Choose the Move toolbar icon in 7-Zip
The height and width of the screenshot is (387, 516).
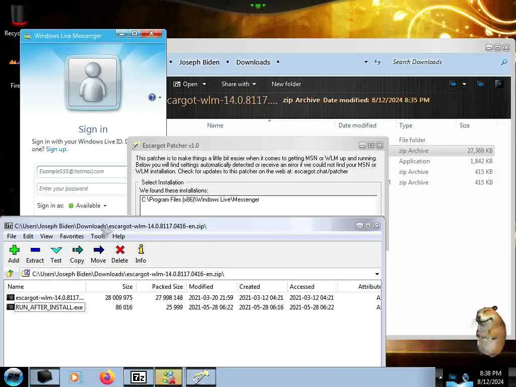[x=98, y=254]
